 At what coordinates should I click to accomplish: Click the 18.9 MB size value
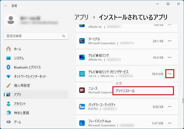[157, 74]
